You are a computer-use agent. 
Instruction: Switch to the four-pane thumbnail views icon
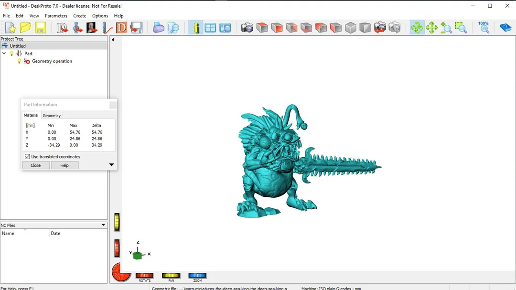[210, 28]
